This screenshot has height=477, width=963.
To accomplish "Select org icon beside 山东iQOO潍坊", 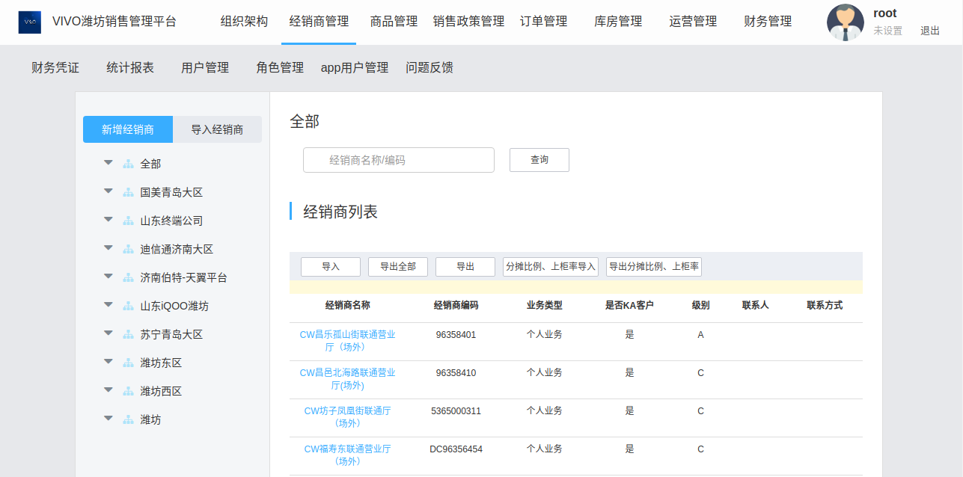I will tap(128, 306).
